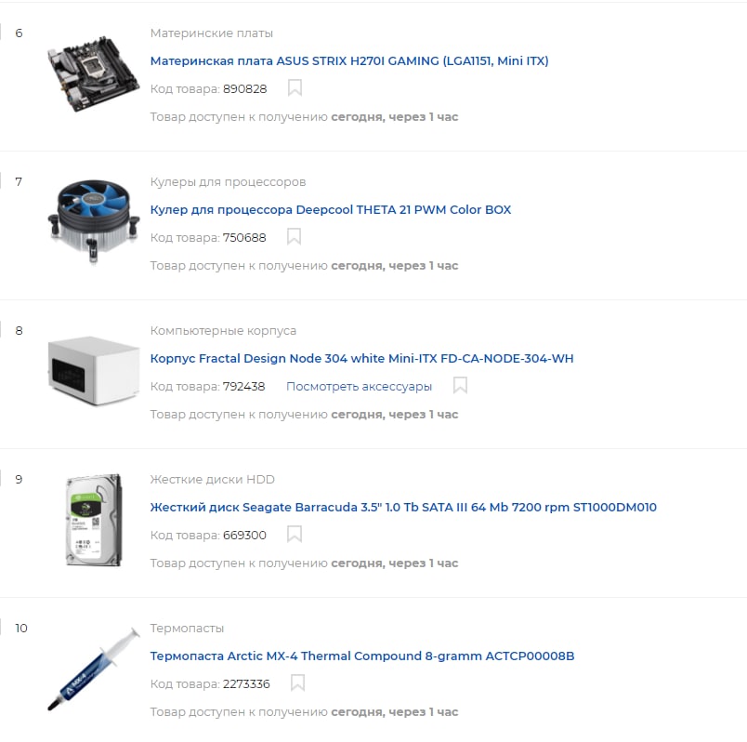Click product code 890828
The width and height of the screenshot is (747, 742).
pyautogui.click(x=245, y=89)
